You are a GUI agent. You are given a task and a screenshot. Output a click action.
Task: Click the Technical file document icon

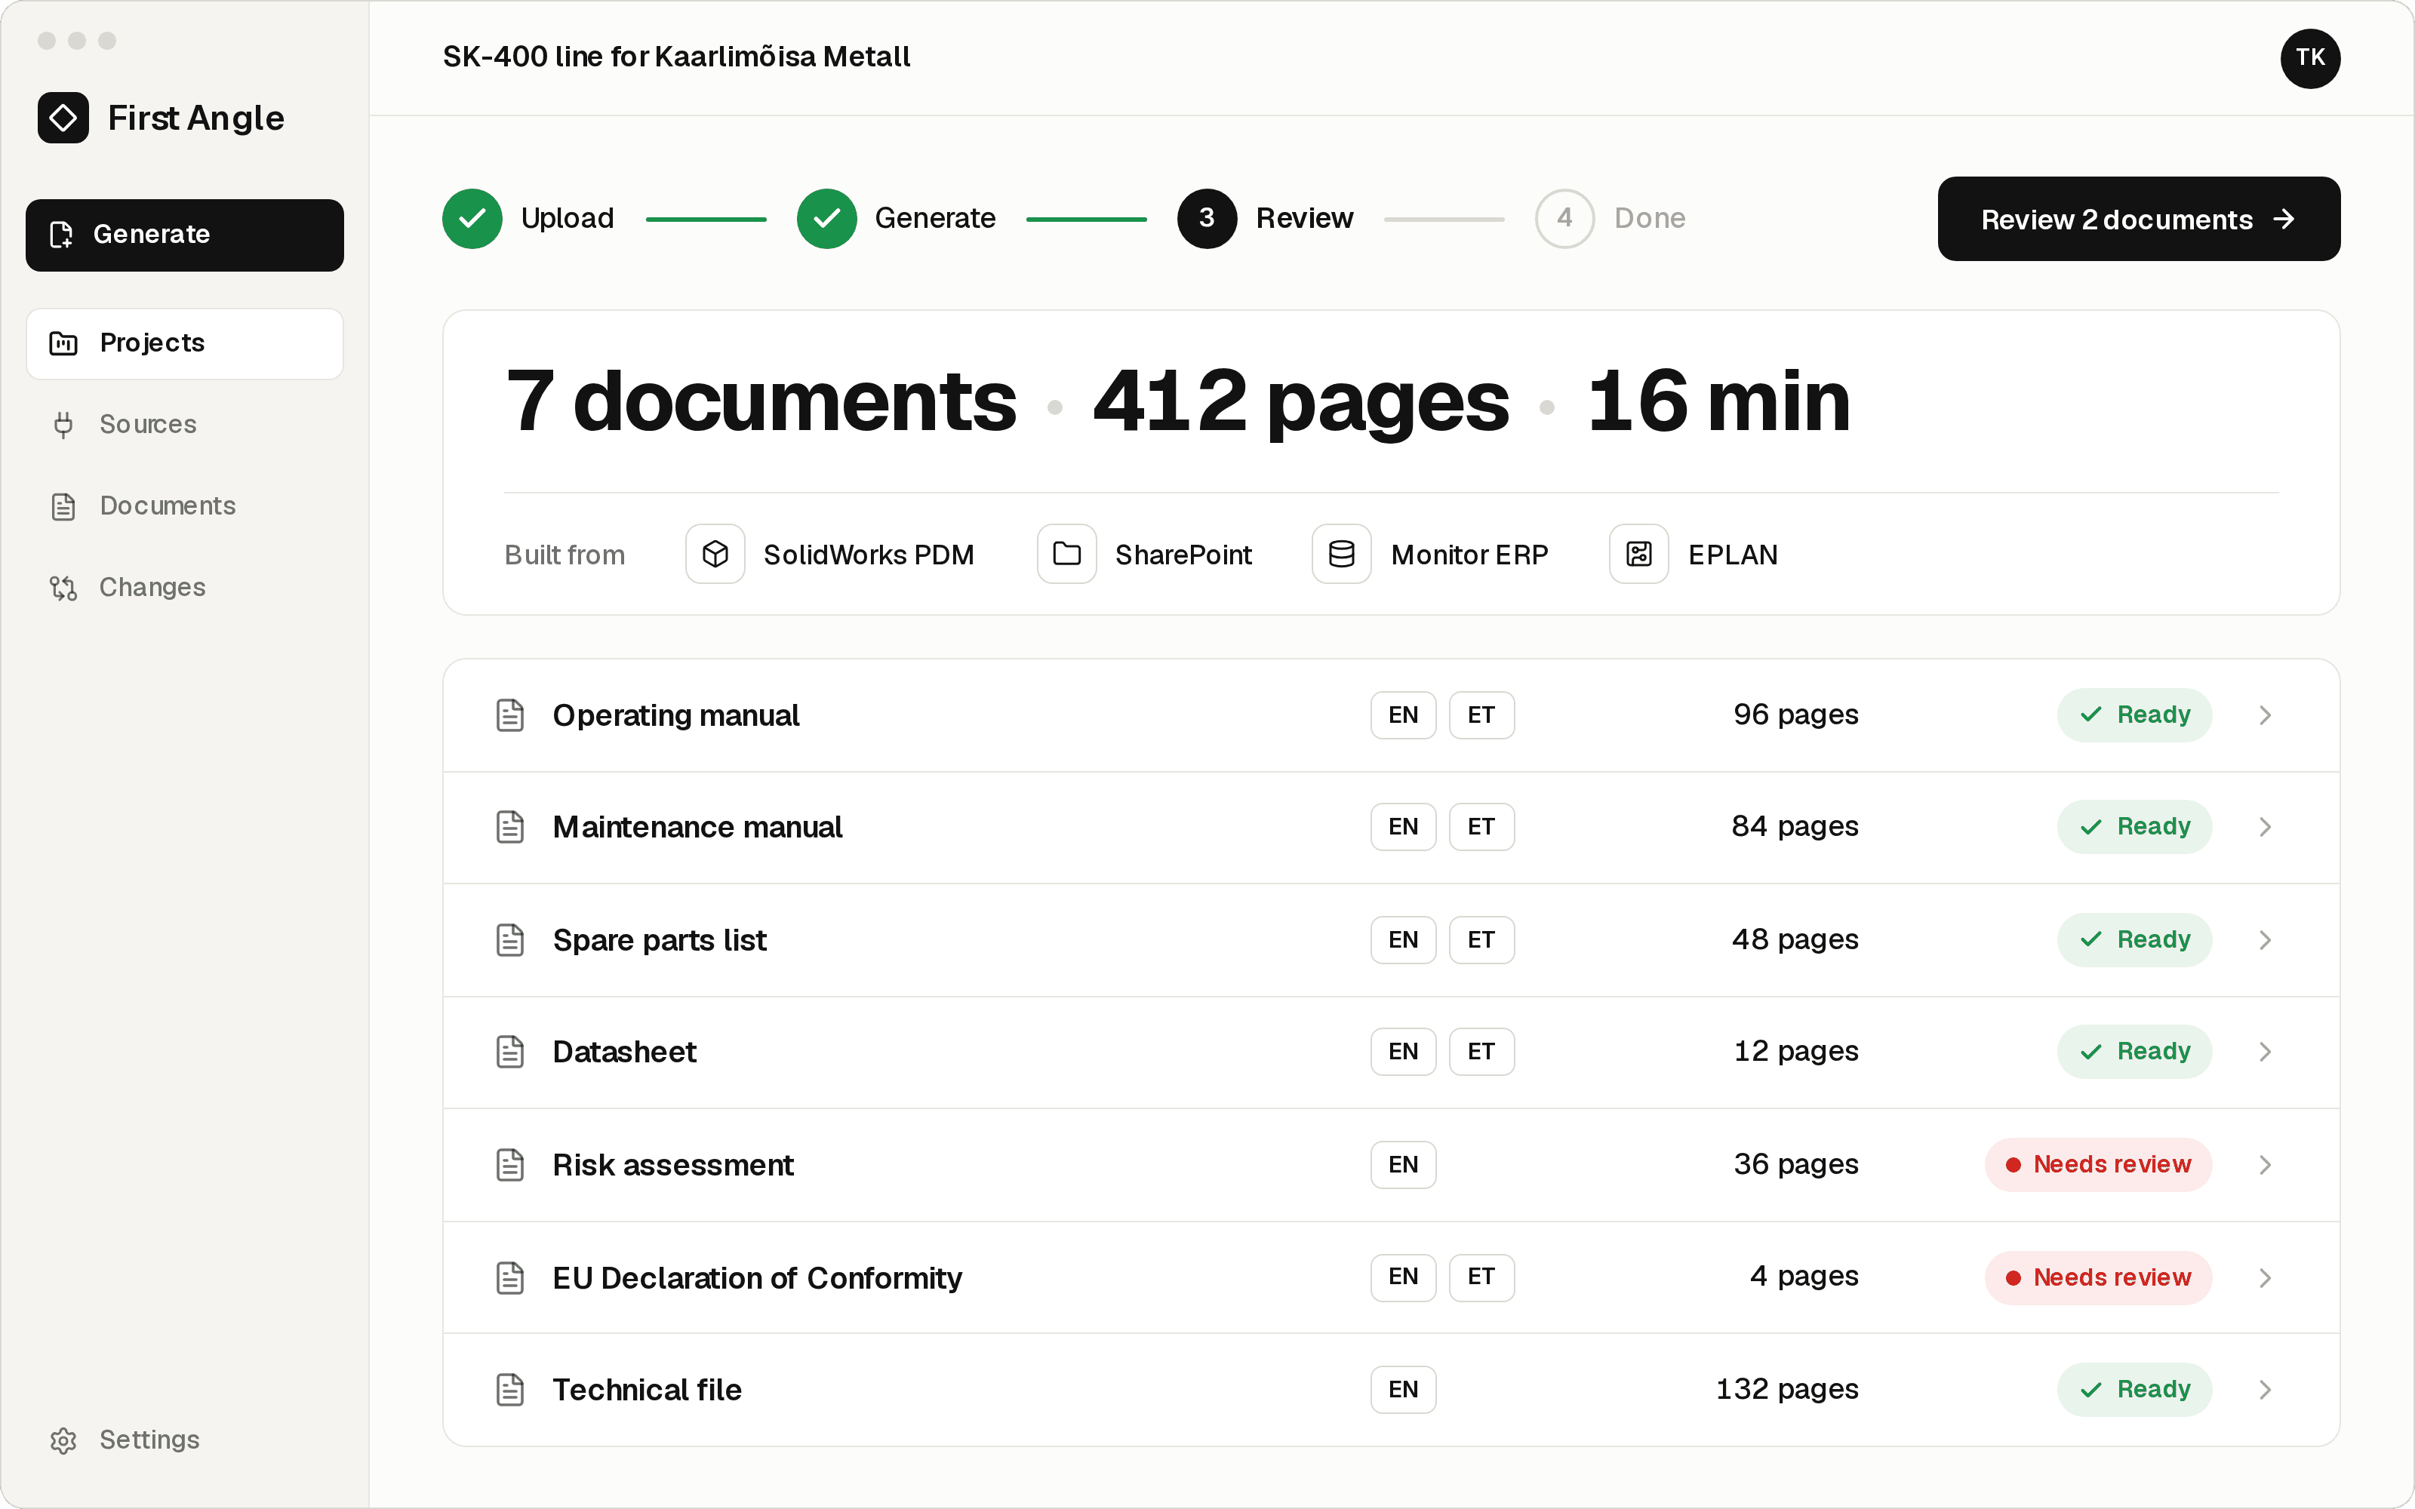pyautogui.click(x=510, y=1389)
